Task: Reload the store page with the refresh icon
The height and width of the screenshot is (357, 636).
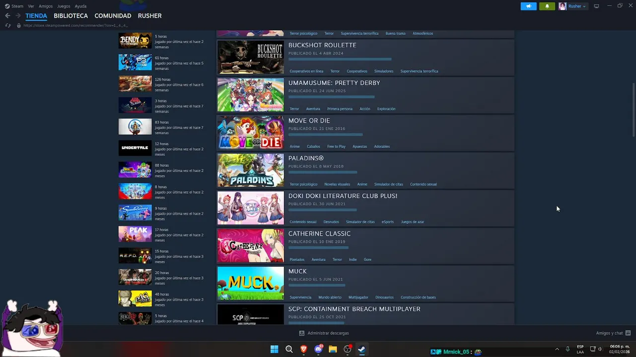Action: point(7,25)
